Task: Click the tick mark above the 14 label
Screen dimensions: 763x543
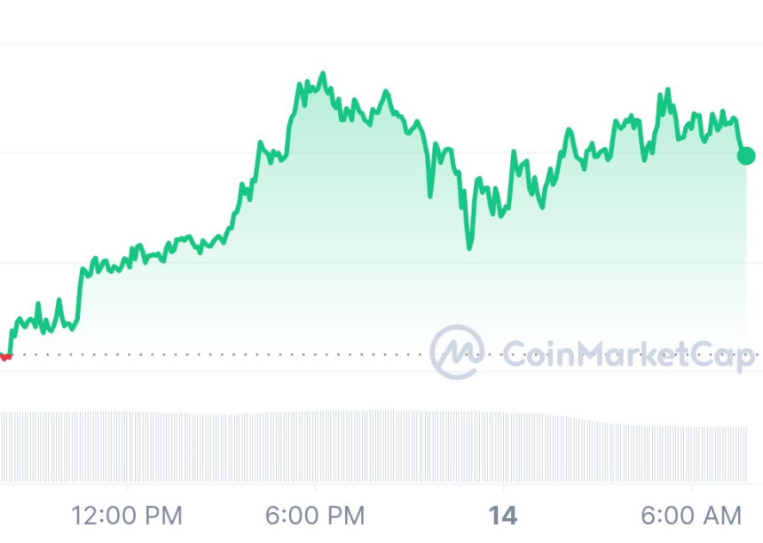Action: (x=503, y=488)
